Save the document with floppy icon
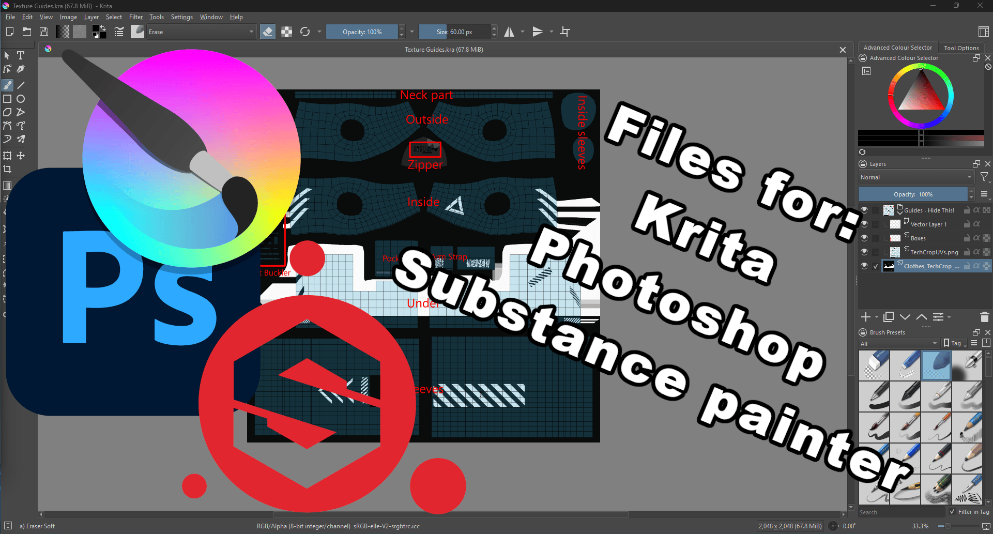Image resolution: width=993 pixels, height=534 pixels. click(x=44, y=32)
